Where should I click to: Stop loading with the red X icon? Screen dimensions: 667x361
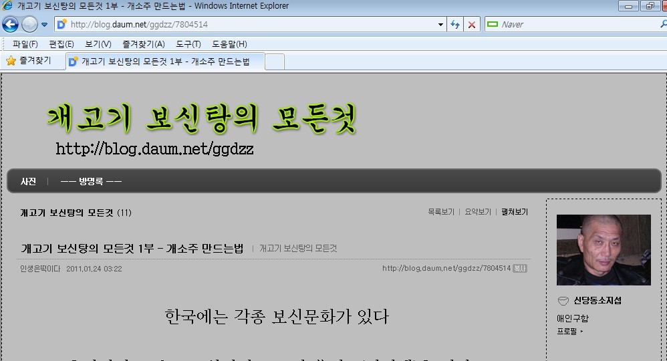(472, 25)
